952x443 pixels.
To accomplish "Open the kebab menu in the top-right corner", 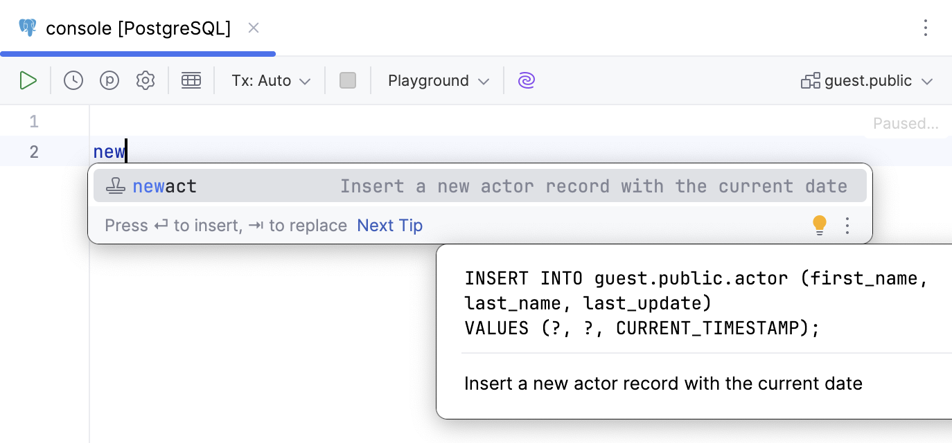I will point(926,28).
